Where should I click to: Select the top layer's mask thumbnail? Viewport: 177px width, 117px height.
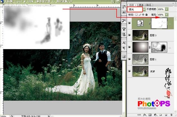pyautogui.click(x=159, y=23)
